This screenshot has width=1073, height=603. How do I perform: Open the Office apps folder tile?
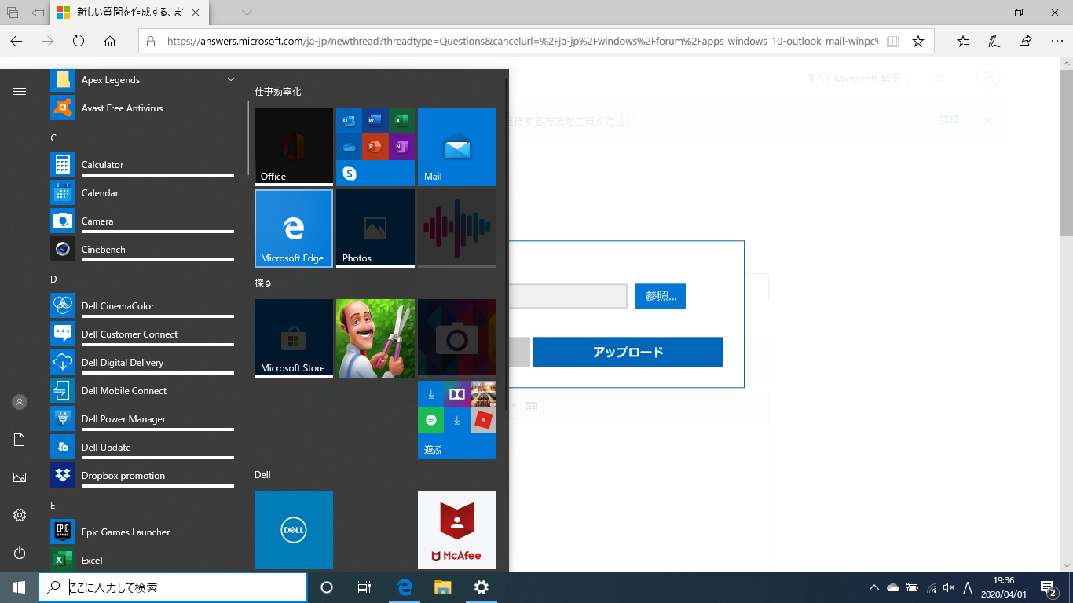click(375, 147)
